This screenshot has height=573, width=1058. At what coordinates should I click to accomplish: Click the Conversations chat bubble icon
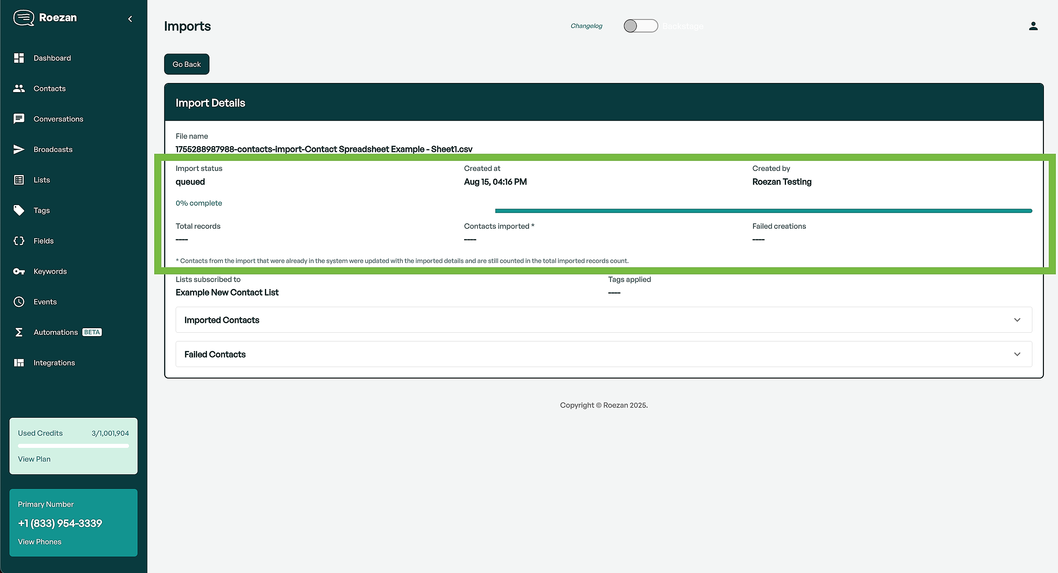point(19,119)
